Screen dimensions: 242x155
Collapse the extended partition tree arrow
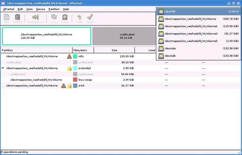[3, 68]
